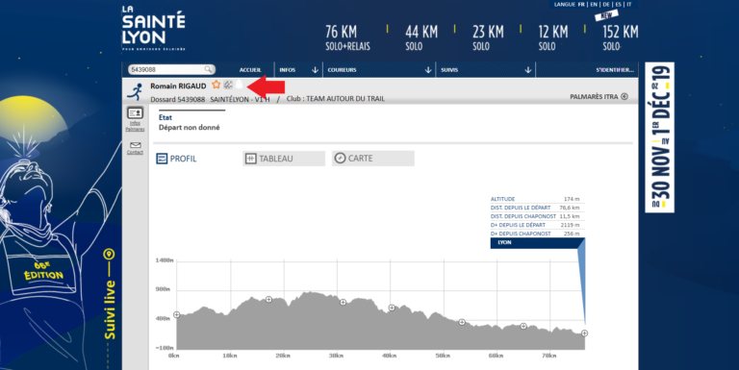Switch language to EN
The image size is (739, 370).
(594, 4)
